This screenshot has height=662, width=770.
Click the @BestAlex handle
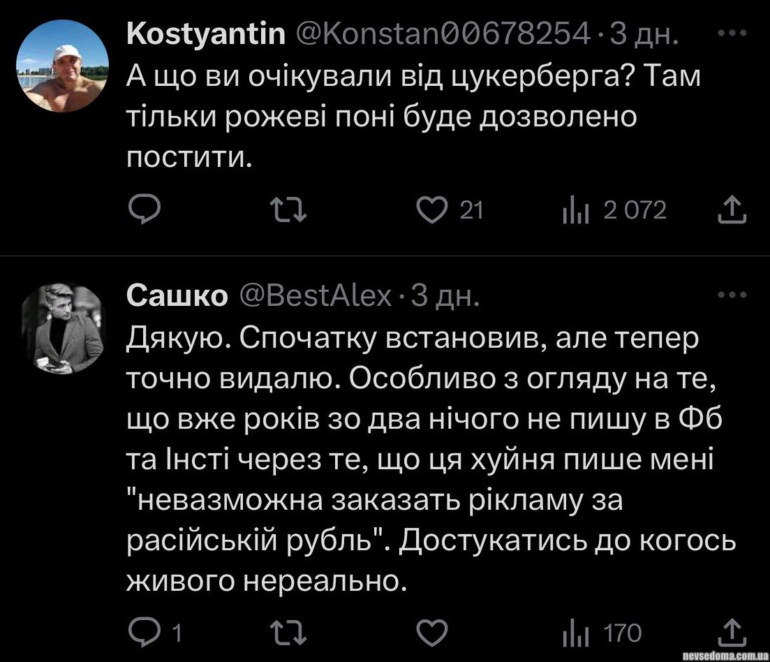[x=316, y=297]
